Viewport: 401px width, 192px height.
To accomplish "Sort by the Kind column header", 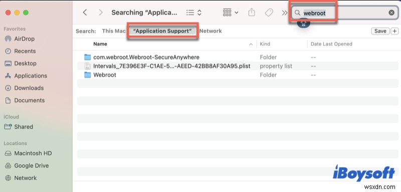I will [x=265, y=44].
